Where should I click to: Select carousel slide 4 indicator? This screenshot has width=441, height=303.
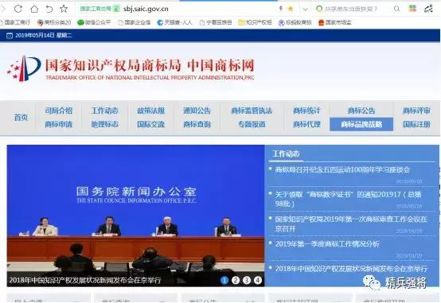tap(258, 280)
